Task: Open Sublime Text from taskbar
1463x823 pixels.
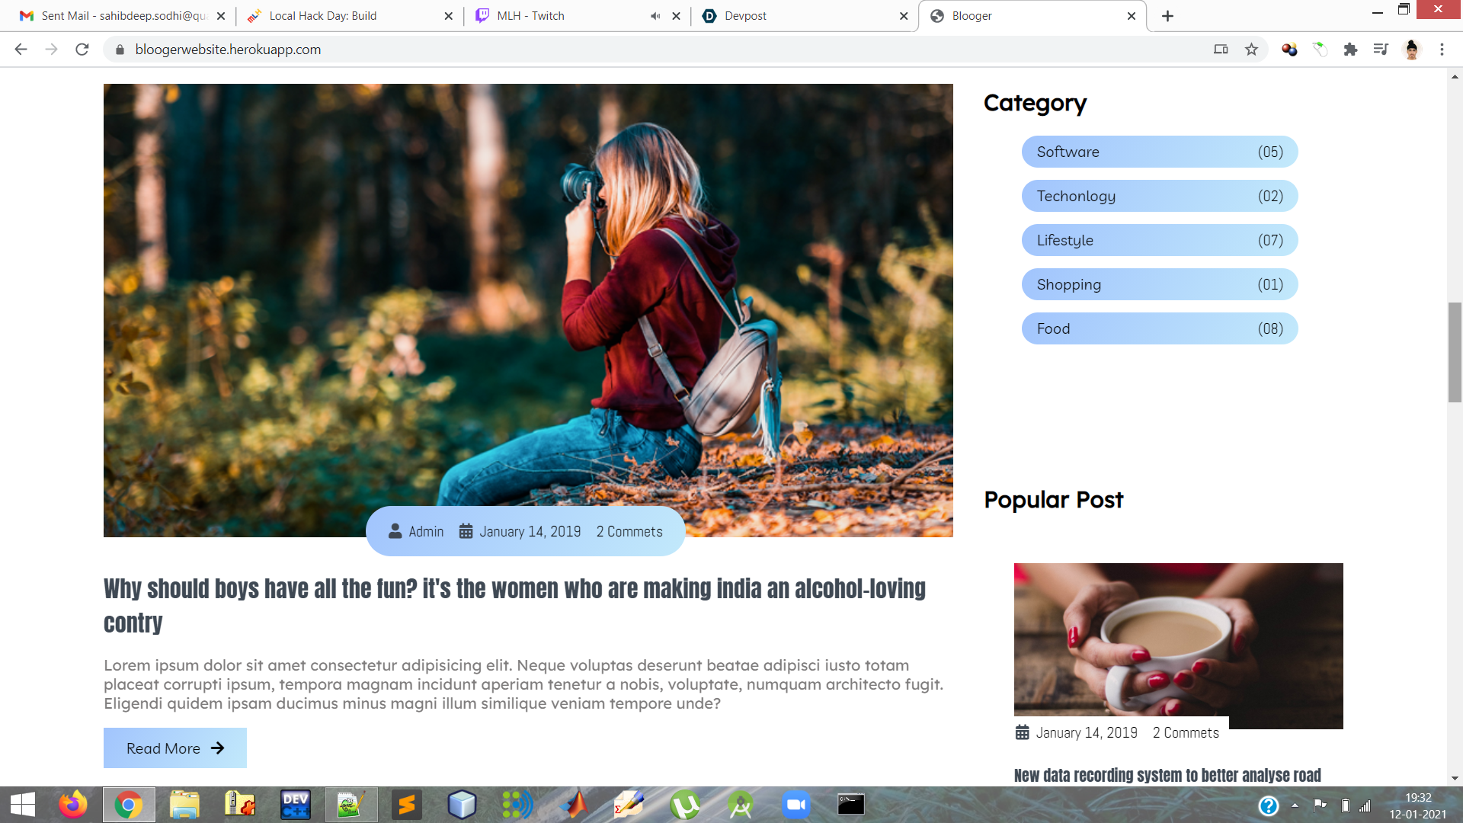Action: pyautogui.click(x=407, y=805)
